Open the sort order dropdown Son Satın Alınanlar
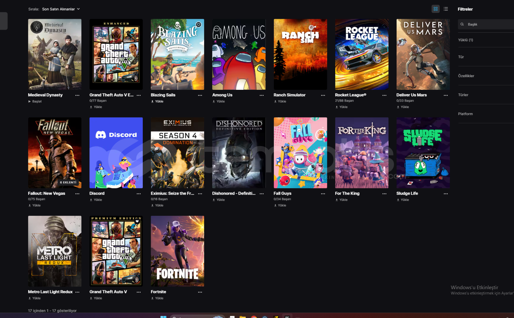The height and width of the screenshot is (318, 514). [61, 9]
